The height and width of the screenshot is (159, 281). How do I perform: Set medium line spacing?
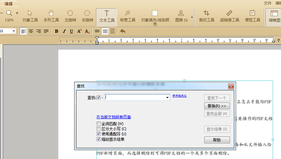(105, 31)
